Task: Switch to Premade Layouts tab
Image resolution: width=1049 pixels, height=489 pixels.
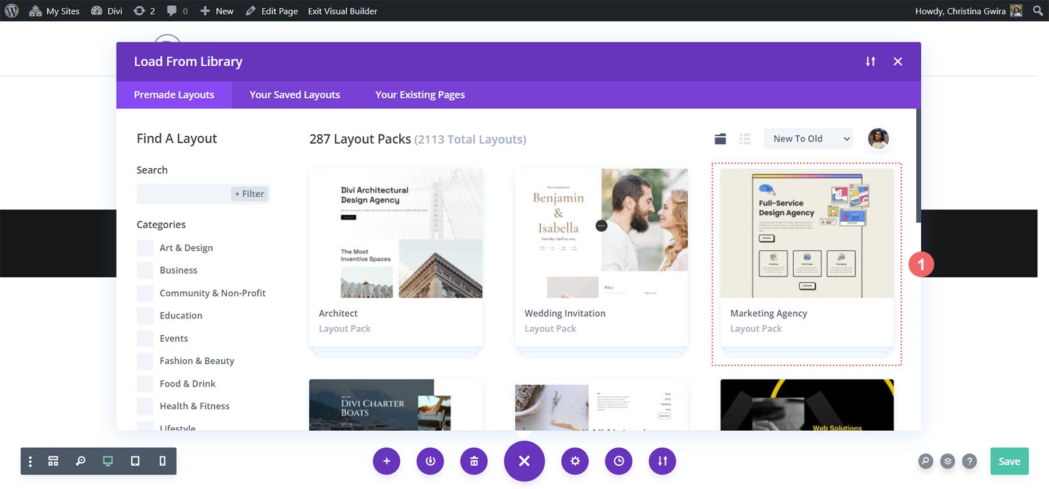Action: point(174,95)
